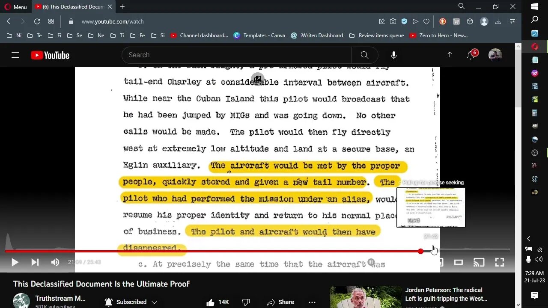The image size is (548, 308).
Task: Click the address bar URL
Action: pos(113,21)
